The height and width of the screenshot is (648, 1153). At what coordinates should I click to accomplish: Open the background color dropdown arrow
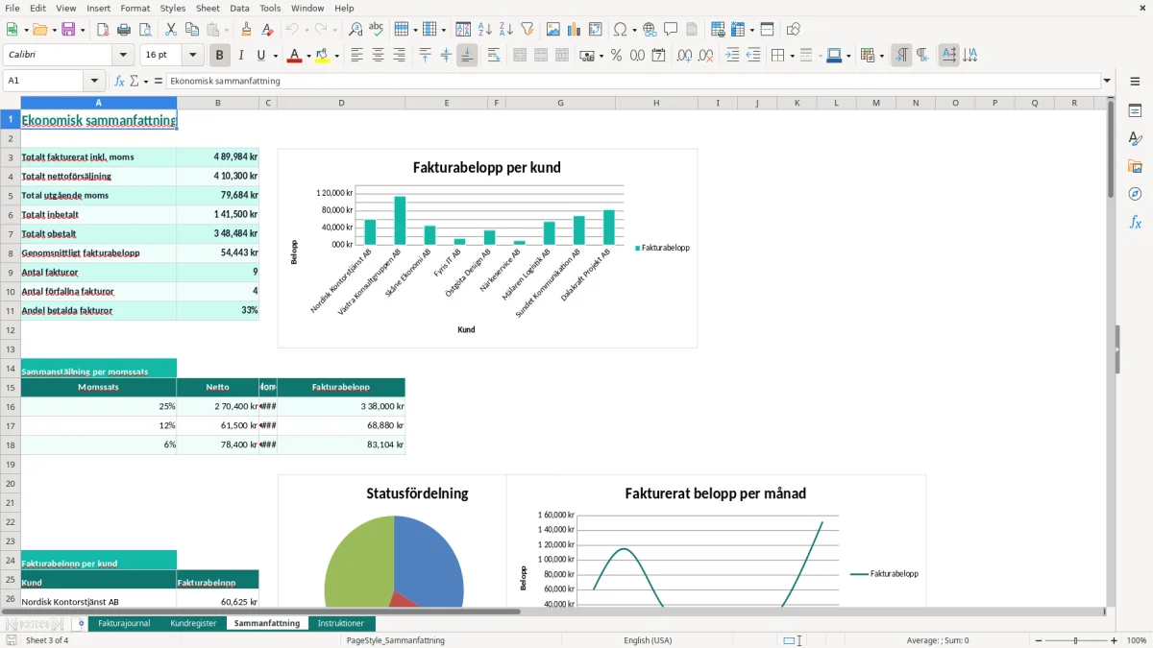tap(337, 56)
